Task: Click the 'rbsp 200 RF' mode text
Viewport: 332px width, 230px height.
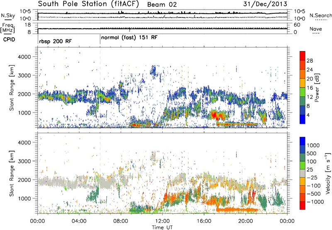Action: [x=55, y=41]
